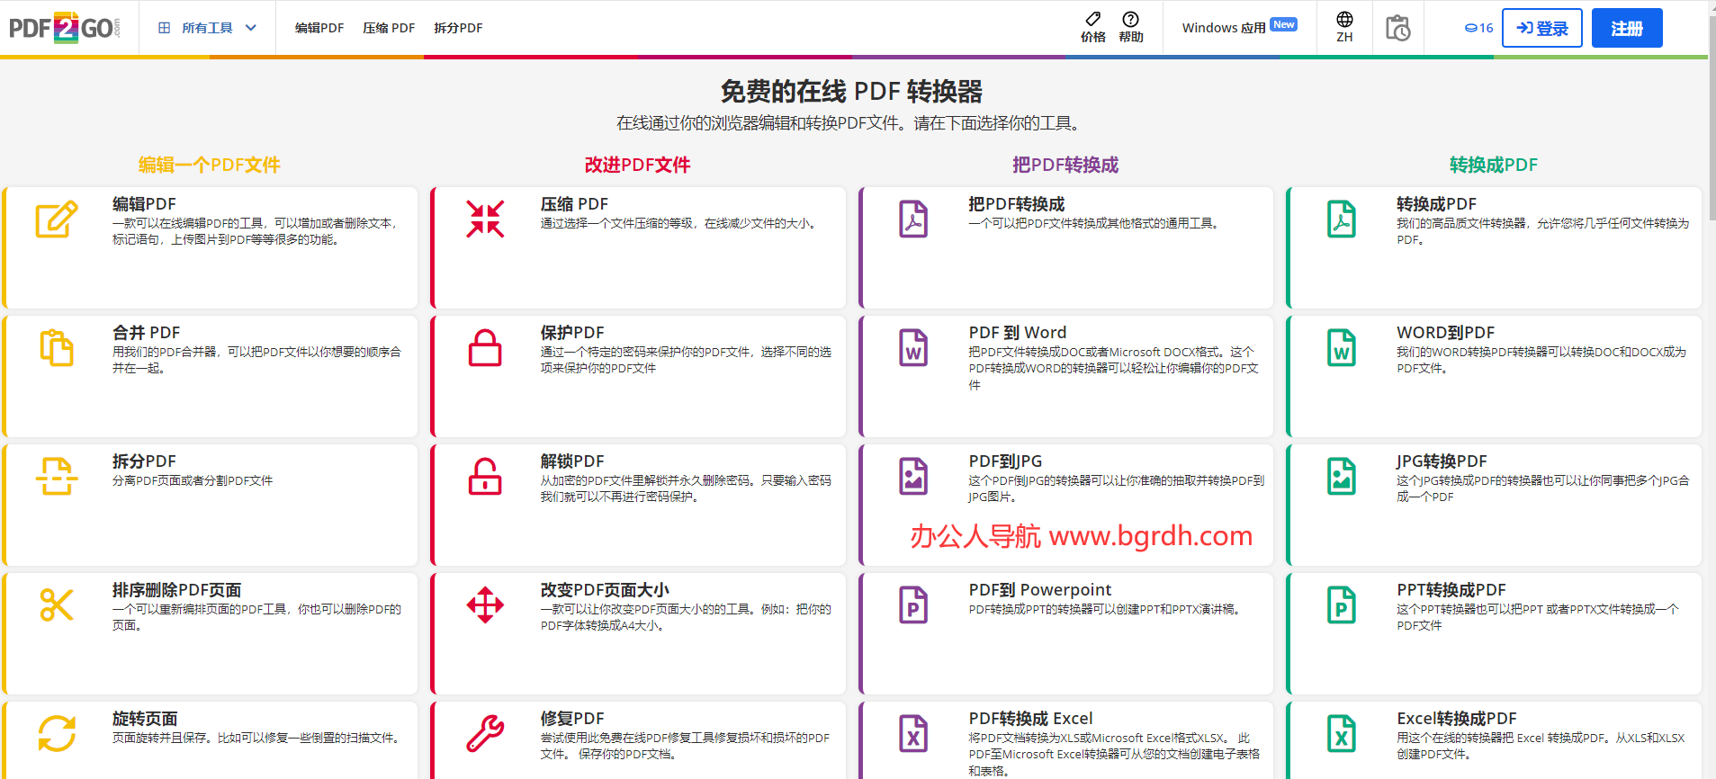Select the PPT转换成PDF card title
Screen dimensions: 1716x779
pos(1451,590)
